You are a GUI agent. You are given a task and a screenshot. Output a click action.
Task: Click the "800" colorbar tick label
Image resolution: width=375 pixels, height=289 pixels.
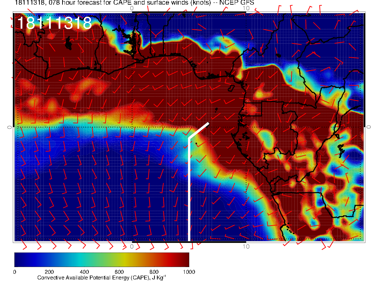[154, 272]
